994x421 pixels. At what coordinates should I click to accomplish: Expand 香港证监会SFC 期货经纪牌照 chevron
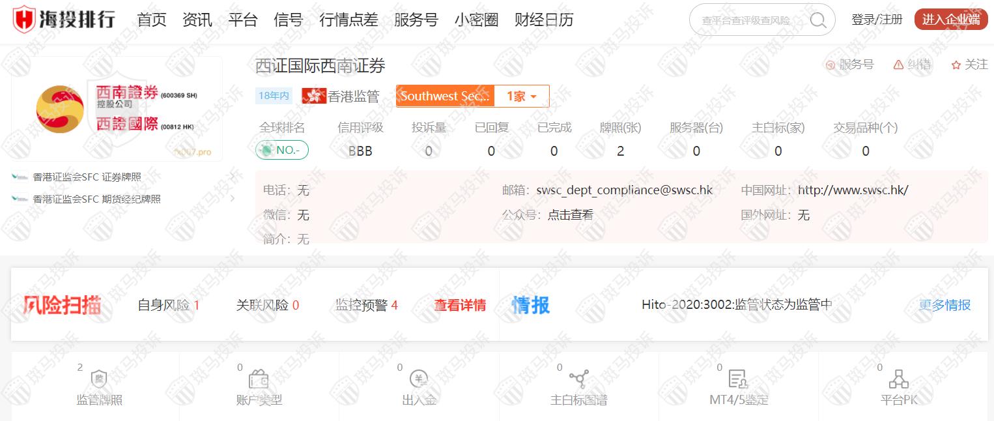click(233, 199)
